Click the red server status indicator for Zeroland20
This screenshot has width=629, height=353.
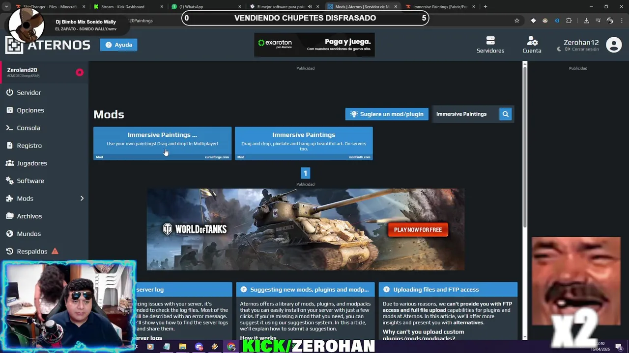pyautogui.click(x=80, y=73)
